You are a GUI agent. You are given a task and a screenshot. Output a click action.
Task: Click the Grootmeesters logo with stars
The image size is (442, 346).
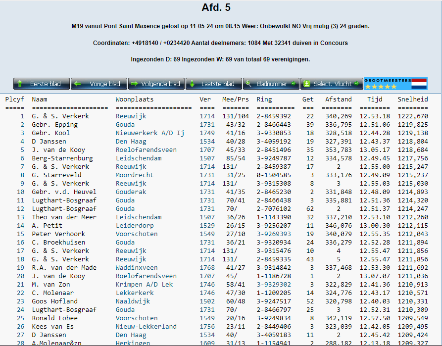pyautogui.click(x=388, y=84)
